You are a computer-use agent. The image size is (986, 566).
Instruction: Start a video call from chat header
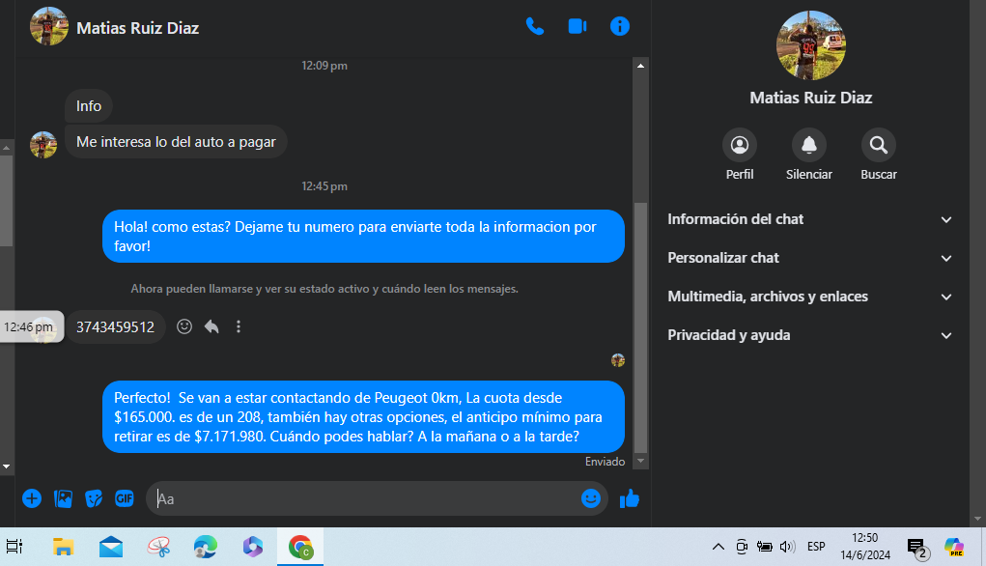[578, 26]
